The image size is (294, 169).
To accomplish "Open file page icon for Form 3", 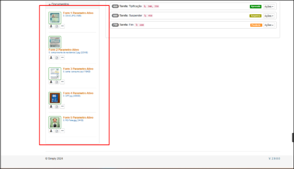I will pyautogui.click(x=57, y=82).
